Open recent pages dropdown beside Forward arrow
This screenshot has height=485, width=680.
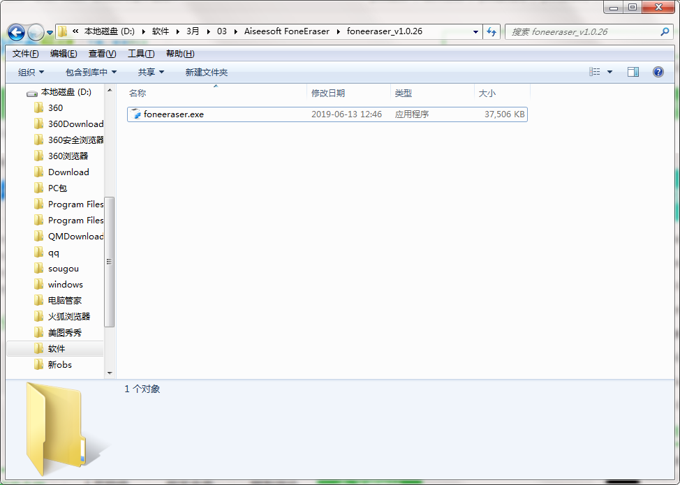[50, 33]
